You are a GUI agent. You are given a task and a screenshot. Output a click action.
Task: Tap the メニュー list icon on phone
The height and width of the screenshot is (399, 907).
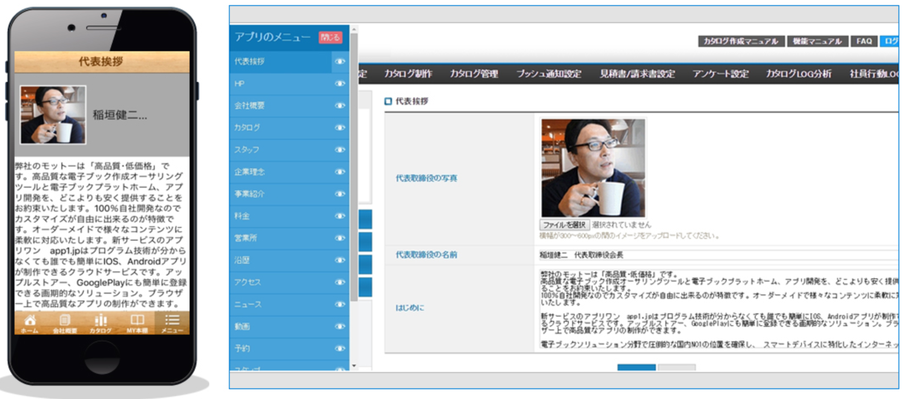click(x=172, y=323)
